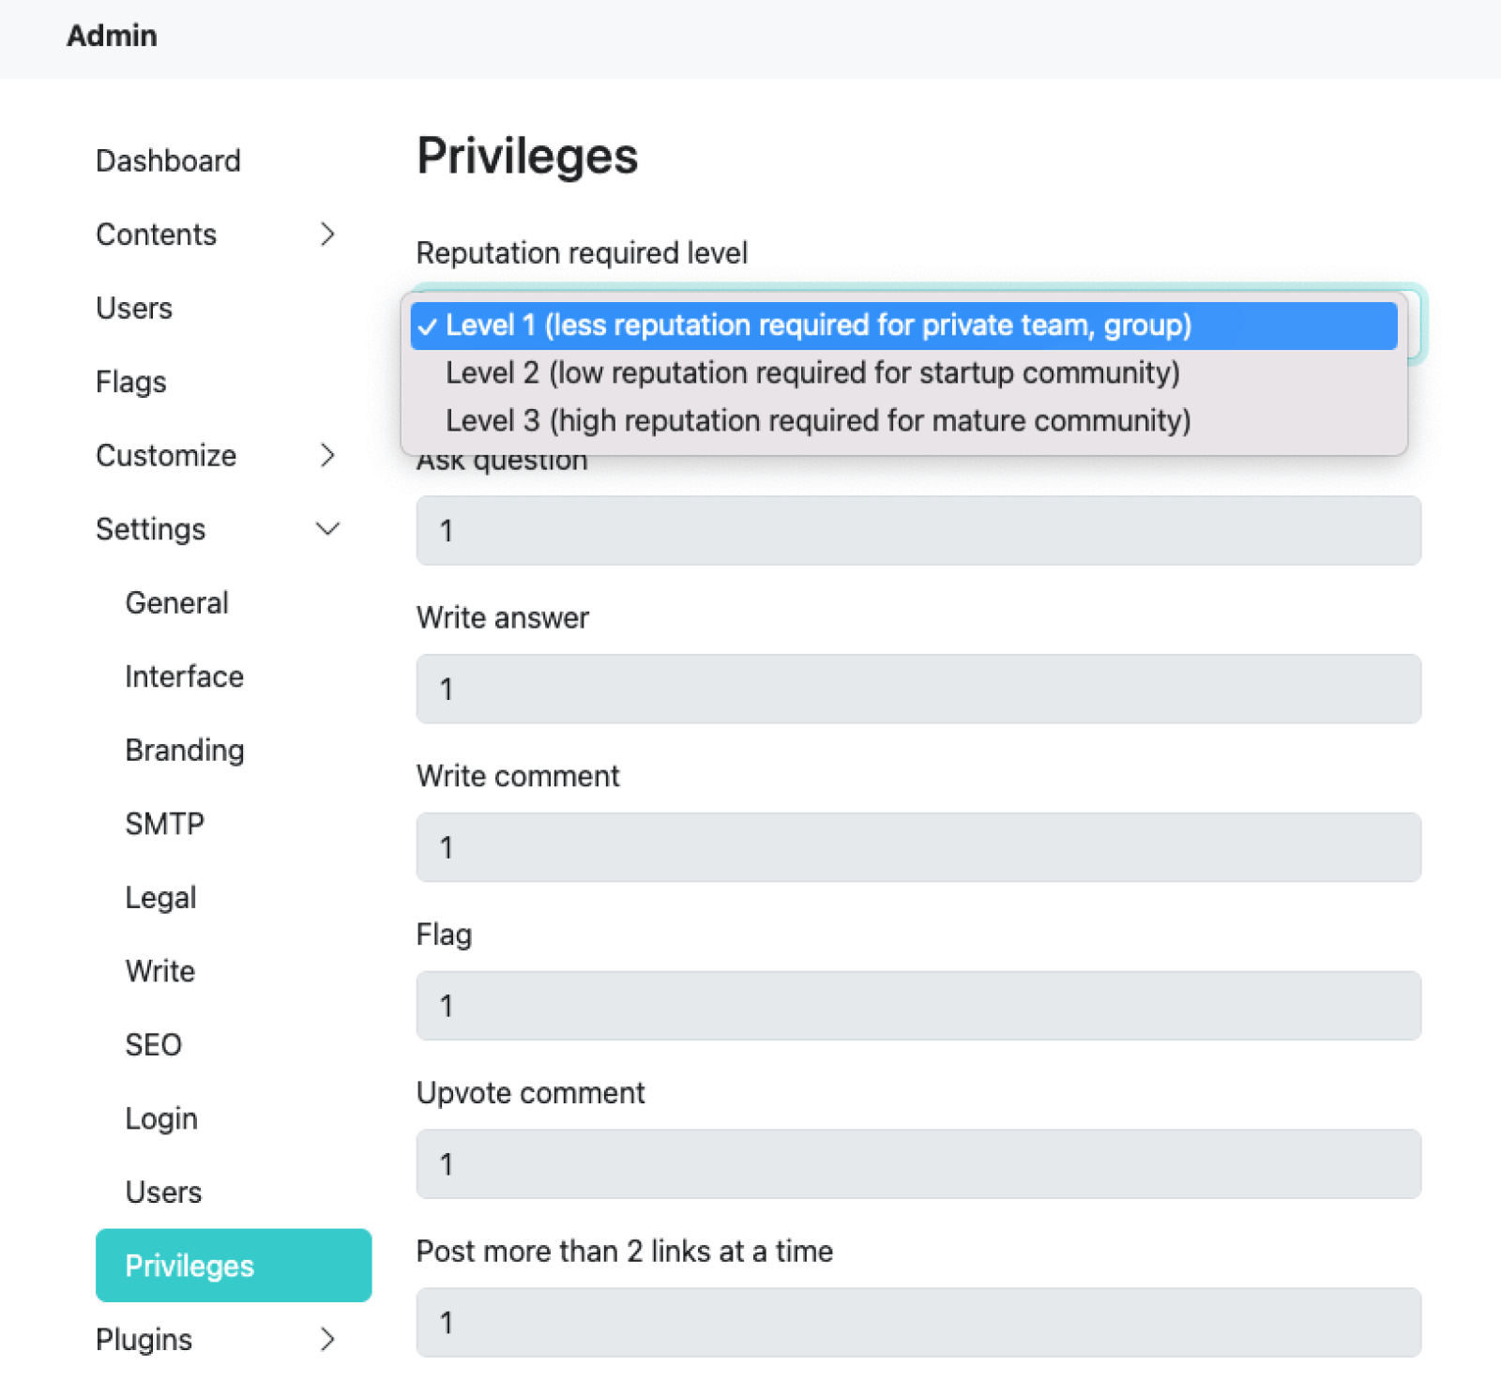Expand the Contents section chevron
Image resolution: width=1501 pixels, height=1382 pixels.
pos(326,235)
